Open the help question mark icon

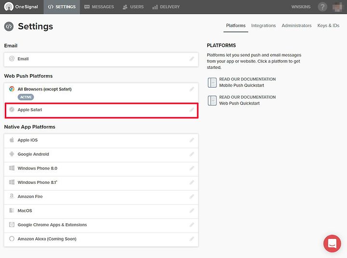322,7
